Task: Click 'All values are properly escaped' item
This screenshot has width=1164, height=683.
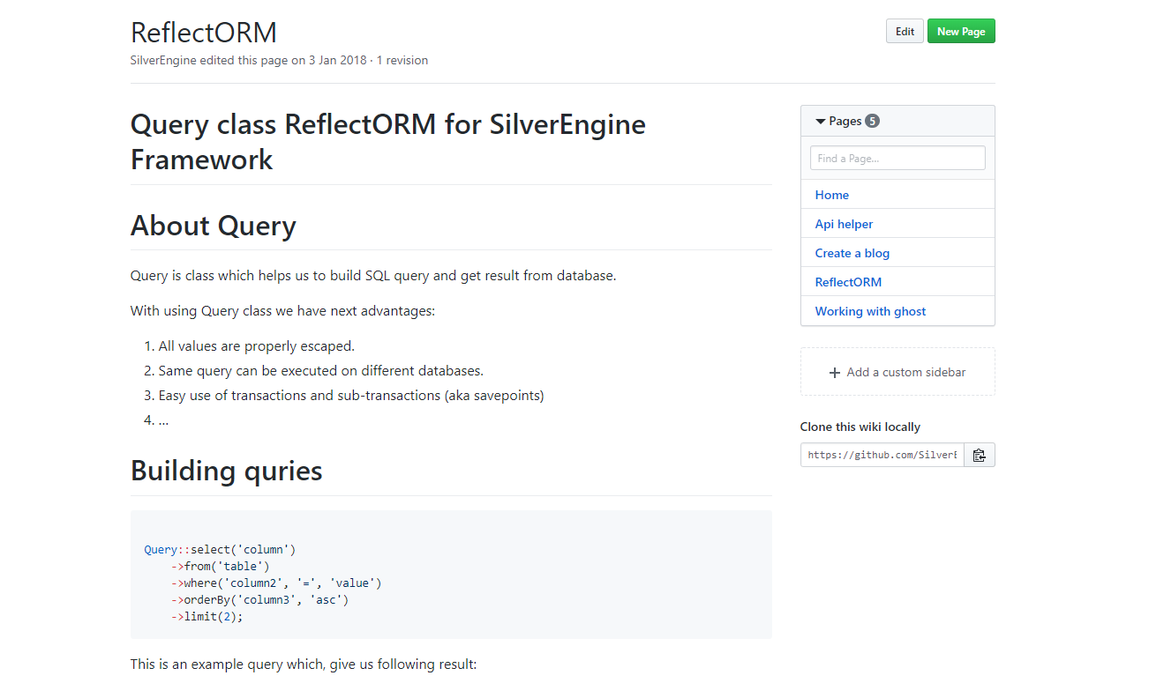Action: point(257,346)
